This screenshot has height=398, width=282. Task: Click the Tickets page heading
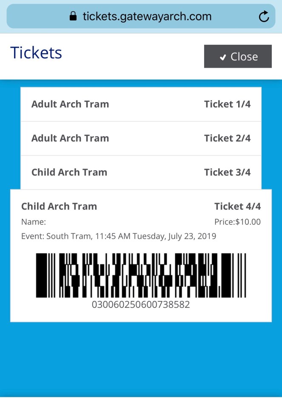(36, 53)
